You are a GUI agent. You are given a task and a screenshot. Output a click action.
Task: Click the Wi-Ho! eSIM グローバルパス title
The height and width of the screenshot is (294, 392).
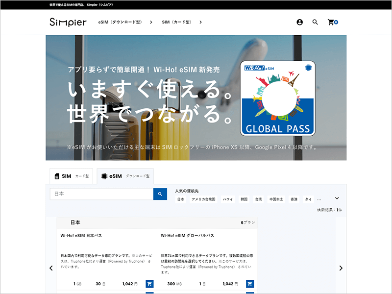[x=187, y=236]
